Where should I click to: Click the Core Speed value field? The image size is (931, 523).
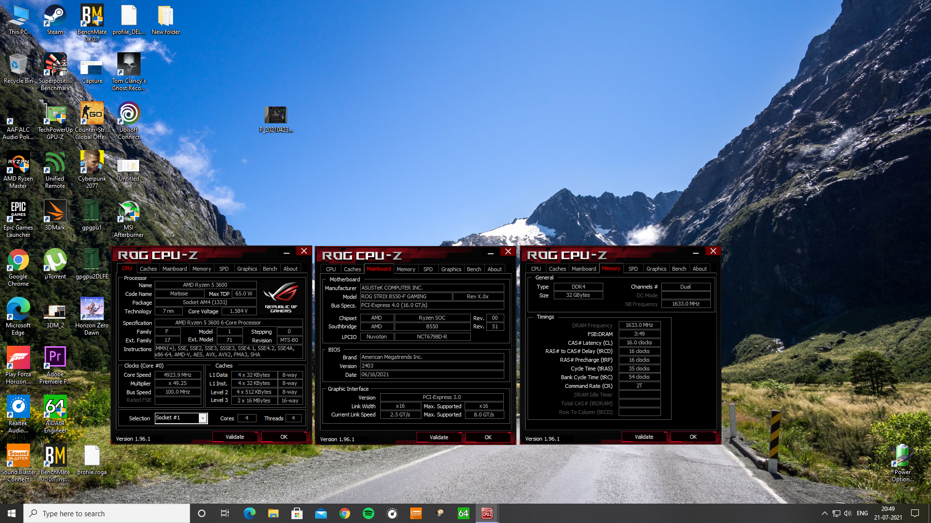click(177, 375)
